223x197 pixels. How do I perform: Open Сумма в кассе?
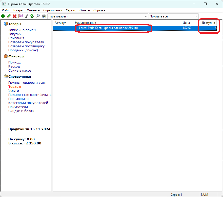click(x=20, y=71)
